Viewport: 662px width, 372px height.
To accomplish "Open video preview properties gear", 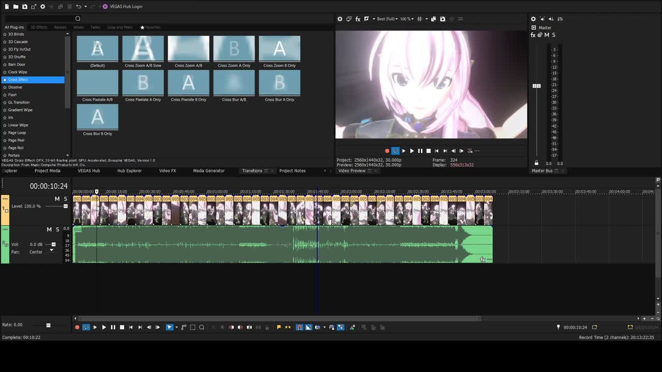I will [x=340, y=19].
